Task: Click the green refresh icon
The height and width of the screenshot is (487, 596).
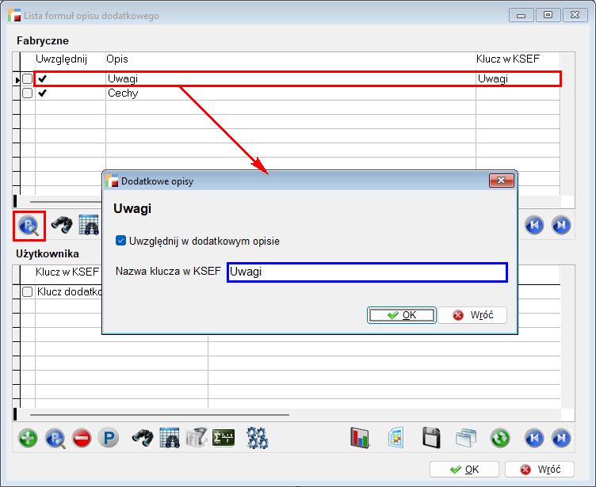Action: (x=499, y=438)
